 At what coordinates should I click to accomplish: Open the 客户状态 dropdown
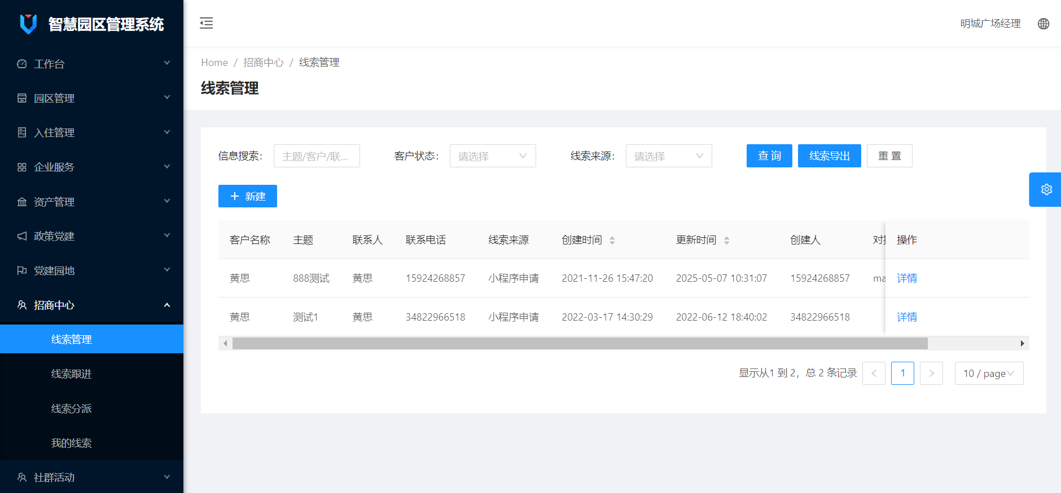492,156
